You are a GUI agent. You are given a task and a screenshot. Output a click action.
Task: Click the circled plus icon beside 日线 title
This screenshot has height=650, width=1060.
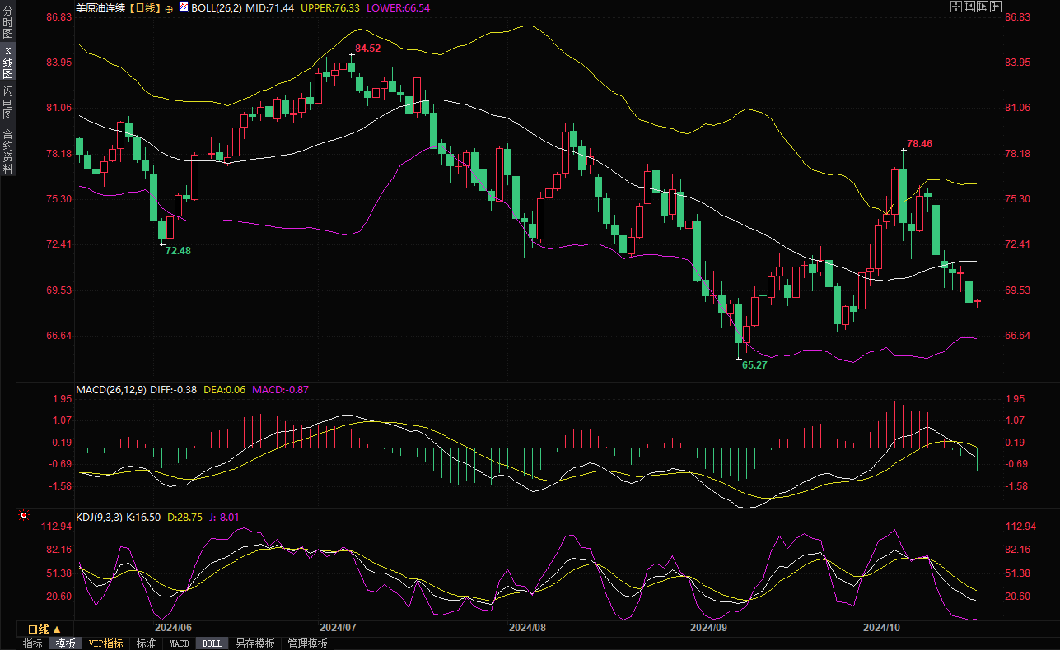pos(170,8)
